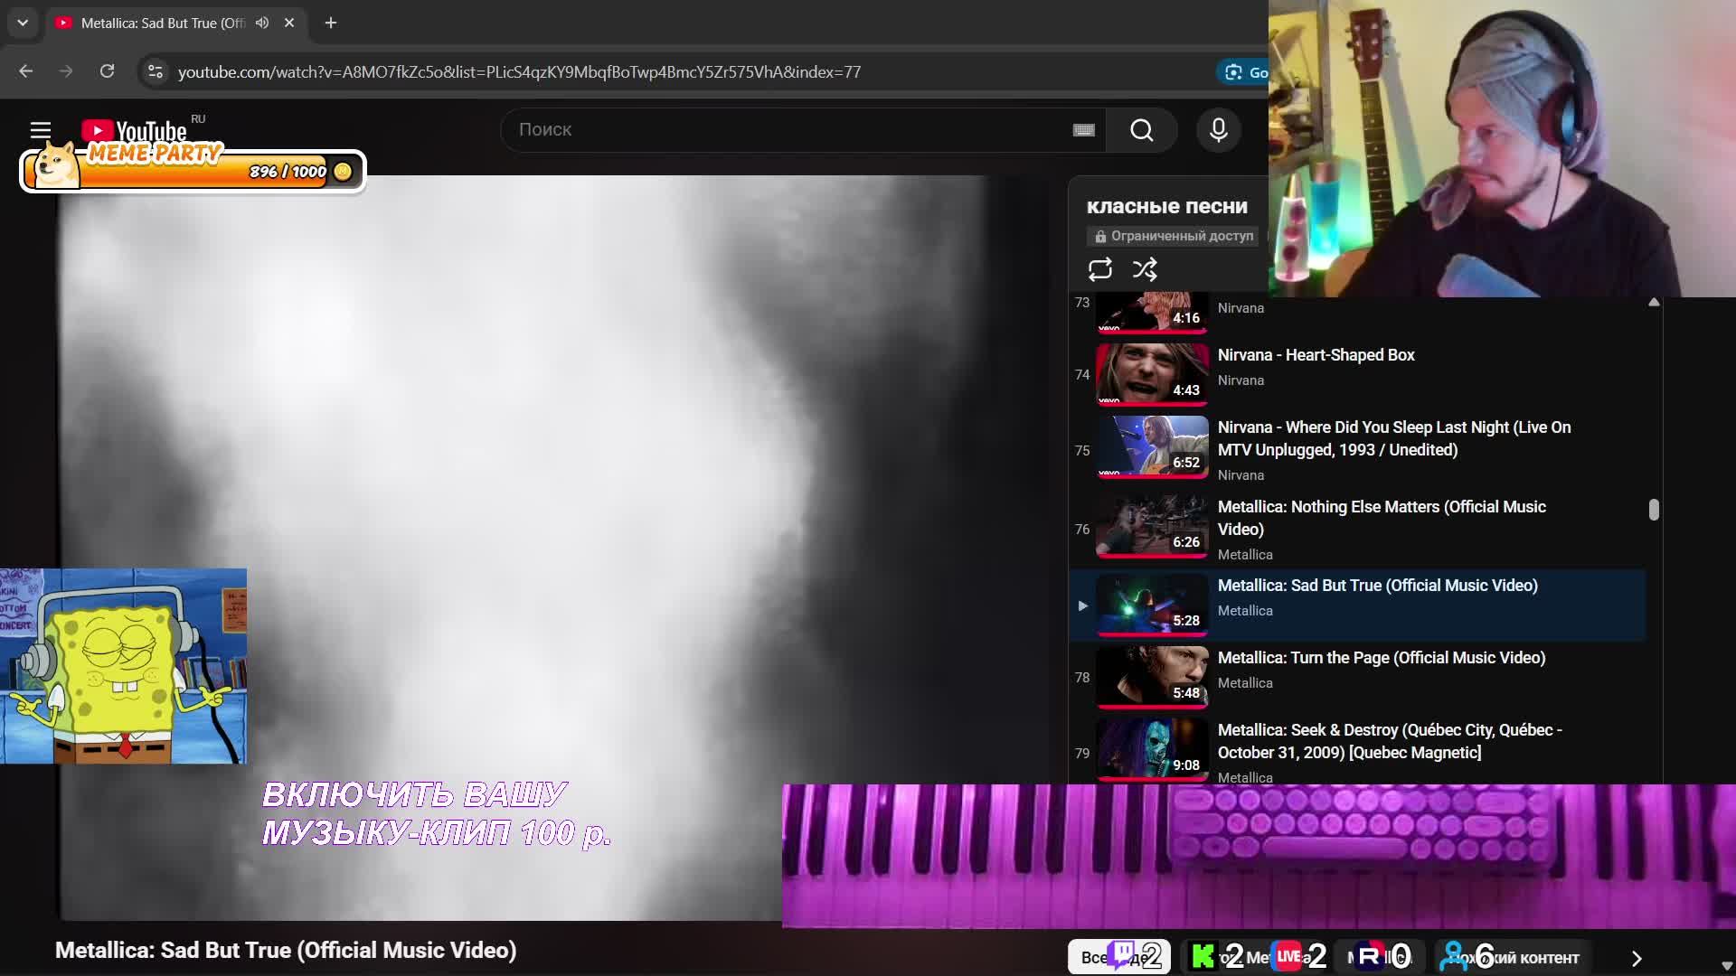Play Where Did You Sleep Last Night
Viewport: 1736px width, 976px height.
(x=1394, y=438)
